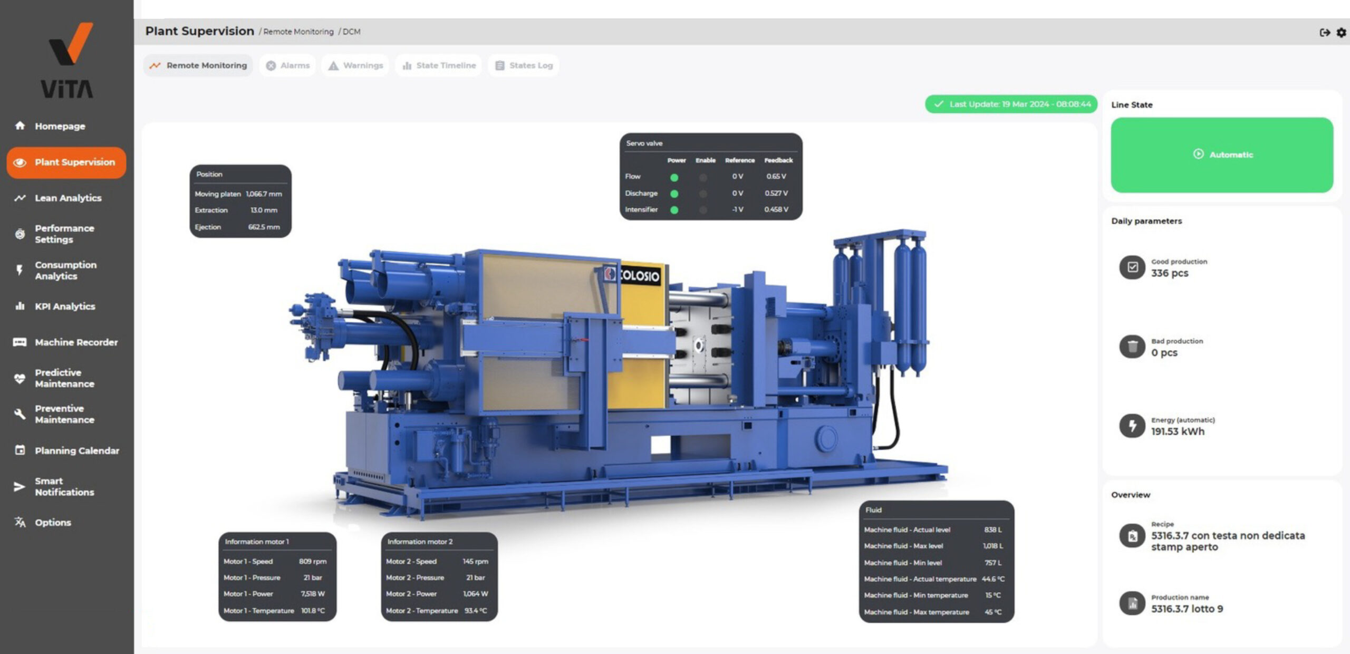Open Consumption Analytics page
The height and width of the screenshot is (654, 1350).
[65, 270]
